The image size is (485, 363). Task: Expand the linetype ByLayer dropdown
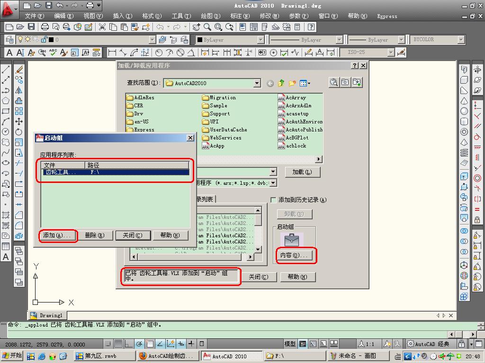pos(339,40)
